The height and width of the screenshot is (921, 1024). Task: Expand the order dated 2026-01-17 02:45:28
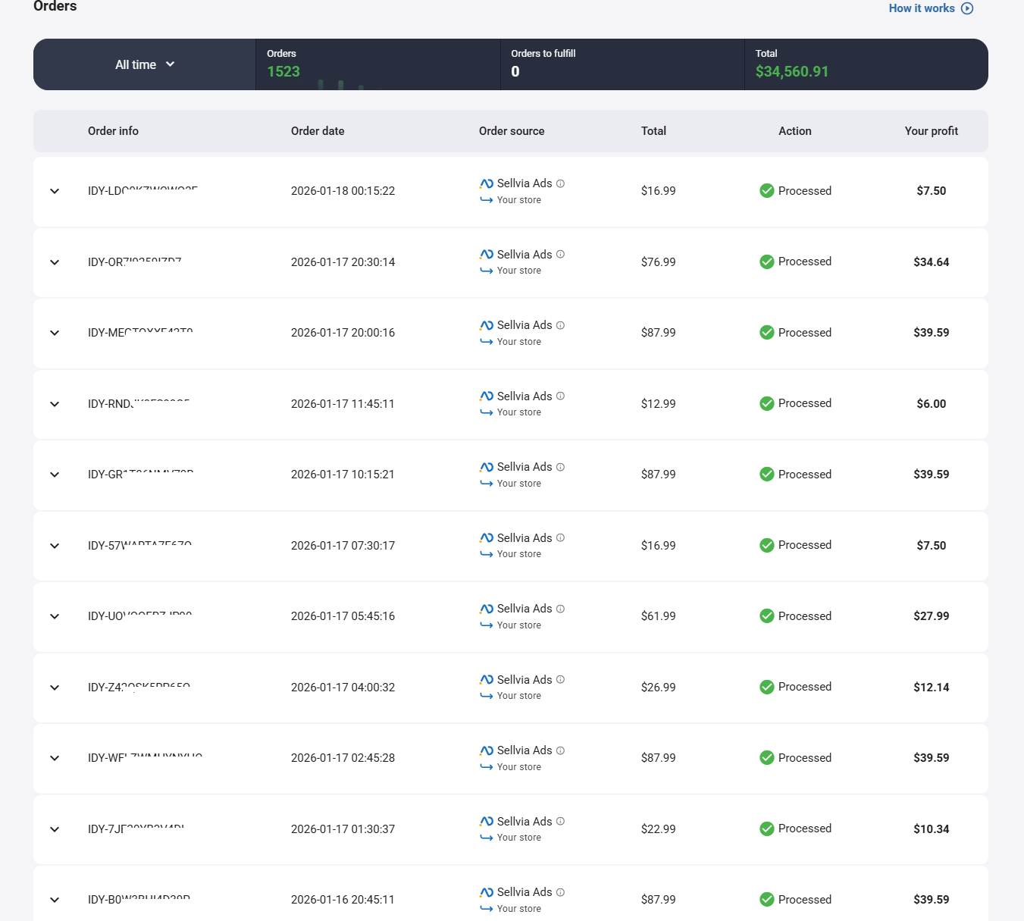click(55, 758)
